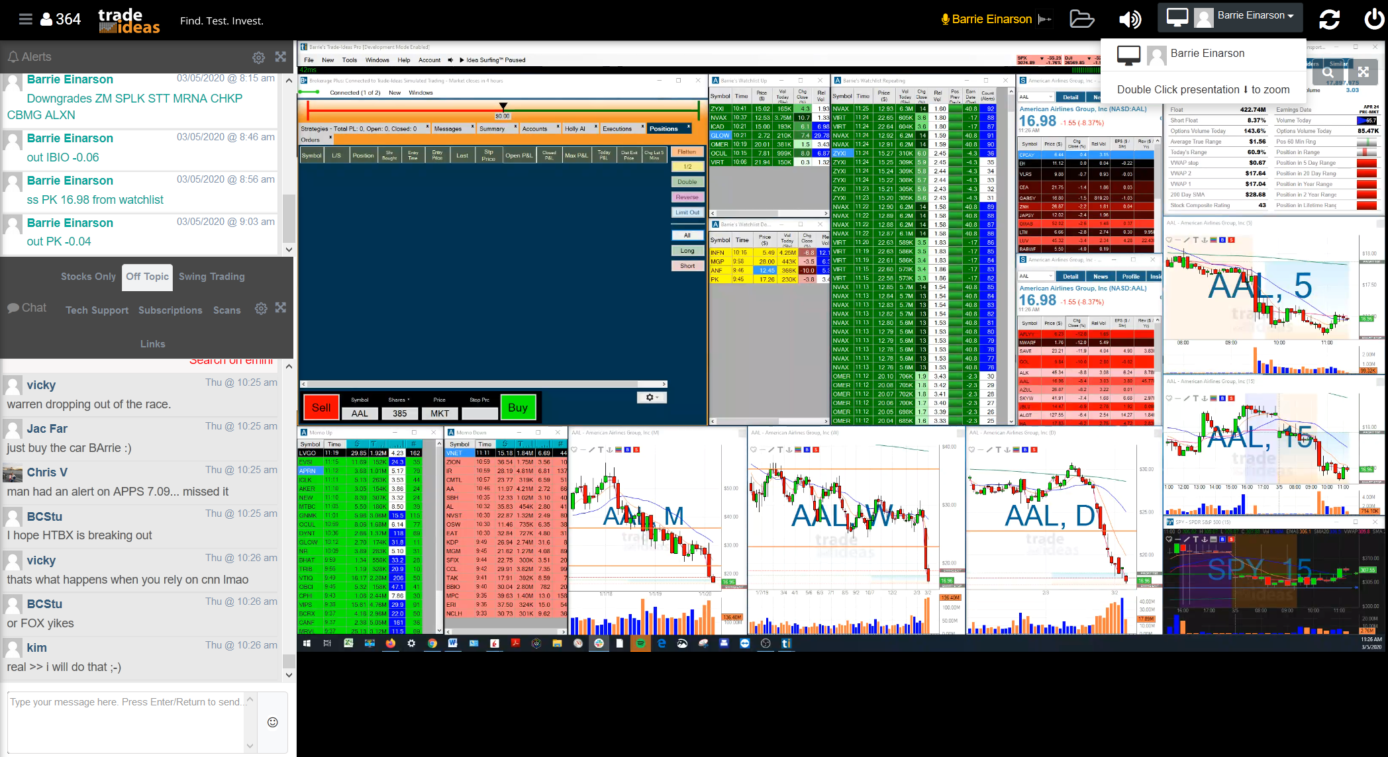Toggle the Long order type button

click(x=687, y=251)
